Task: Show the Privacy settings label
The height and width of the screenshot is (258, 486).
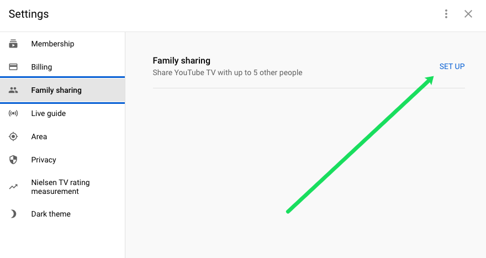Action: click(44, 160)
